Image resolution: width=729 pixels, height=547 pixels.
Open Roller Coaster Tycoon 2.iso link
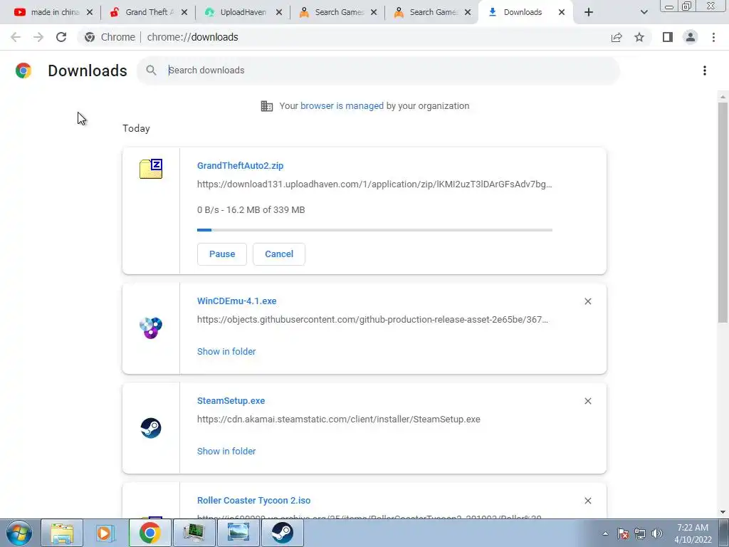pos(254,501)
